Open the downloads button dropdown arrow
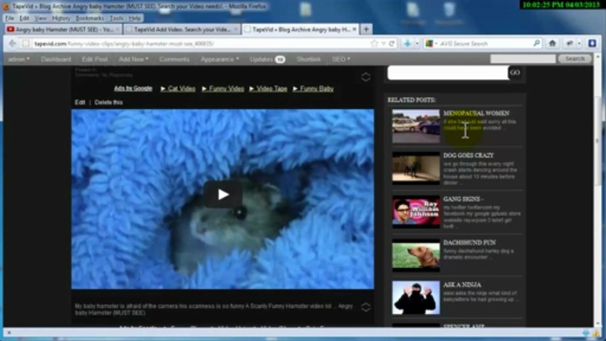 417,44
